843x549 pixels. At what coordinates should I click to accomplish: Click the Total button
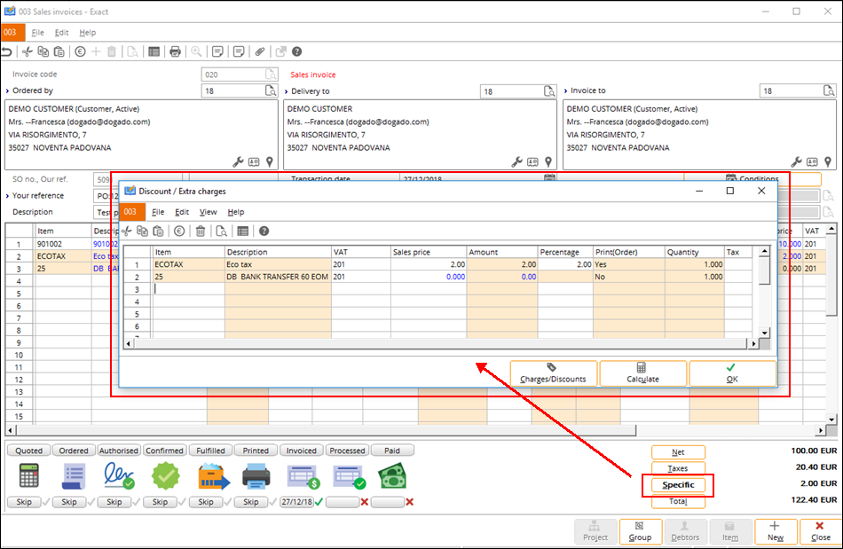click(x=678, y=501)
